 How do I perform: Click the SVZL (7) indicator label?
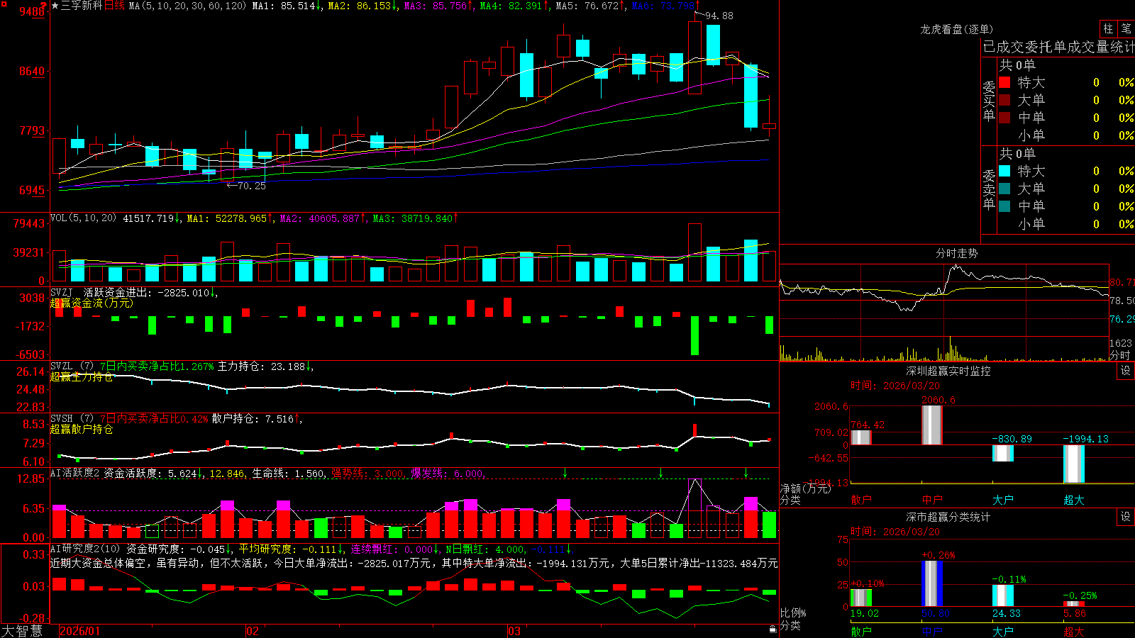(x=72, y=366)
